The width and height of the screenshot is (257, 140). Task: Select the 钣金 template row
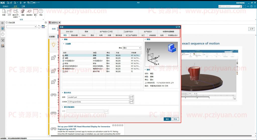[x=101, y=63]
